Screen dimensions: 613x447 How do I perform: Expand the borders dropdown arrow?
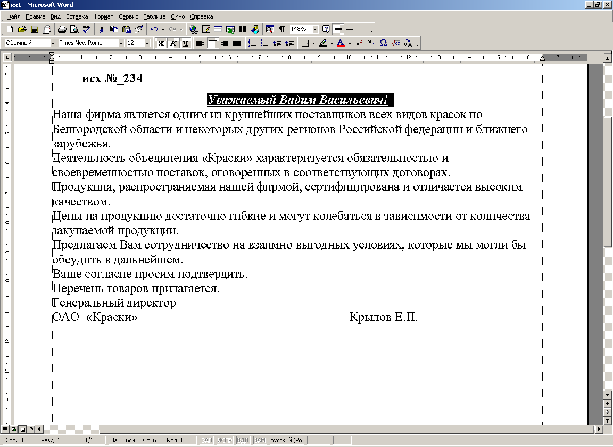[x=313, y=43]
